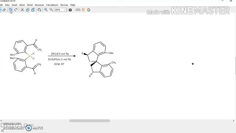The width and height of the screenshot is (236, 133).
Task: Select the OMe group on the product
Action: click(111, 53)
